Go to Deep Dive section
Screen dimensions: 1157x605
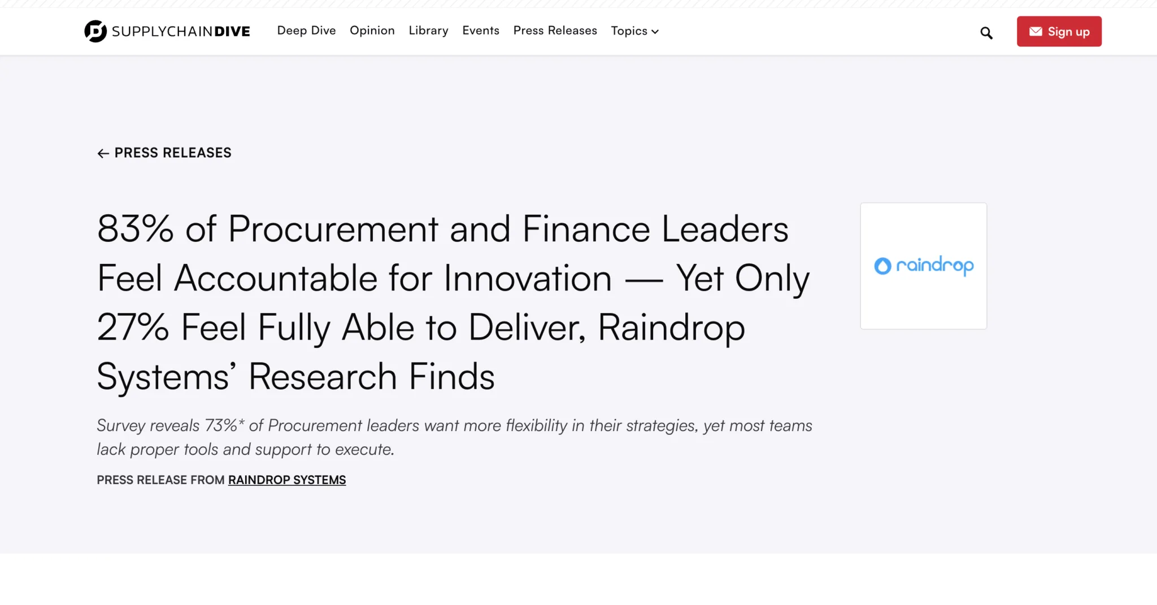(306, 31)
